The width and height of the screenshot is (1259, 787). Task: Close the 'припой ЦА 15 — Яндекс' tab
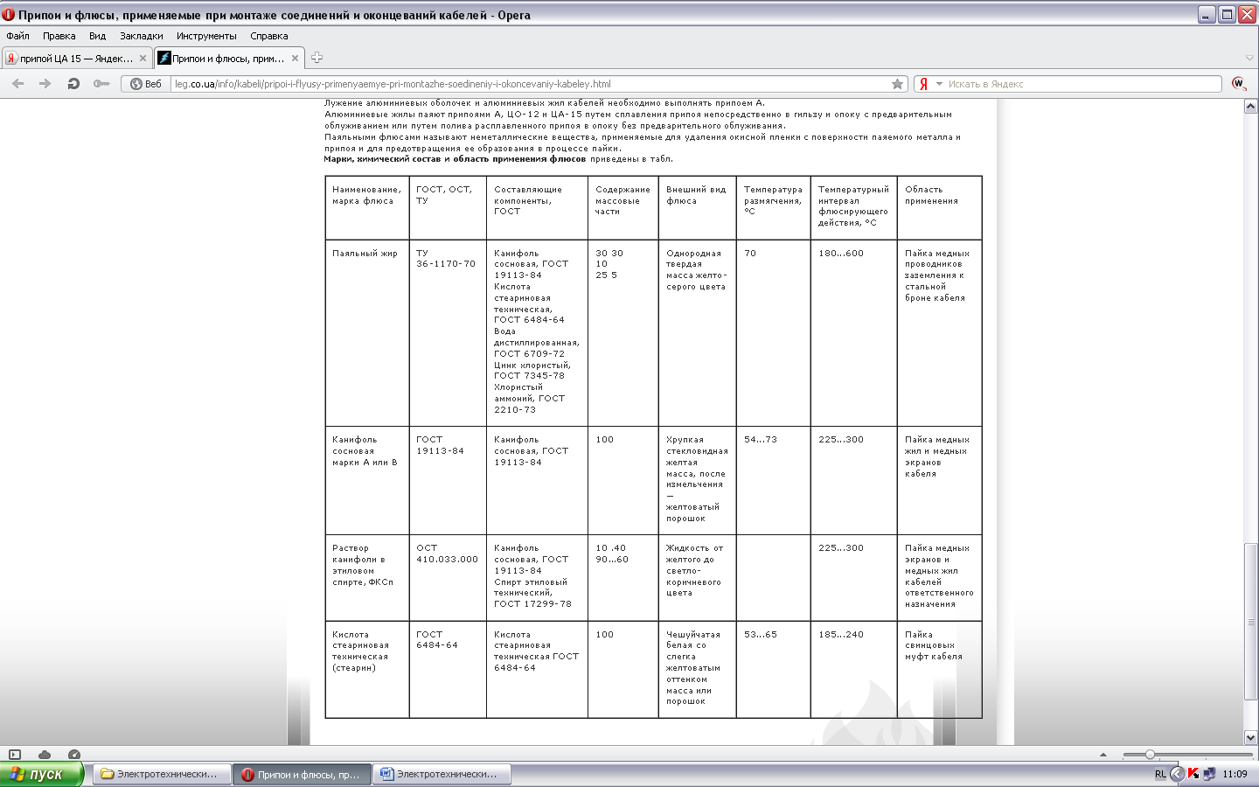[143, 59]
